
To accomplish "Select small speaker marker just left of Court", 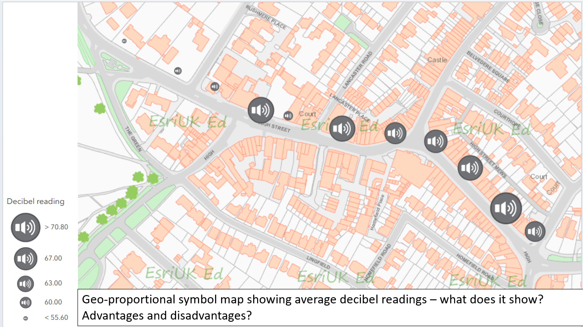I will [288, 116].
